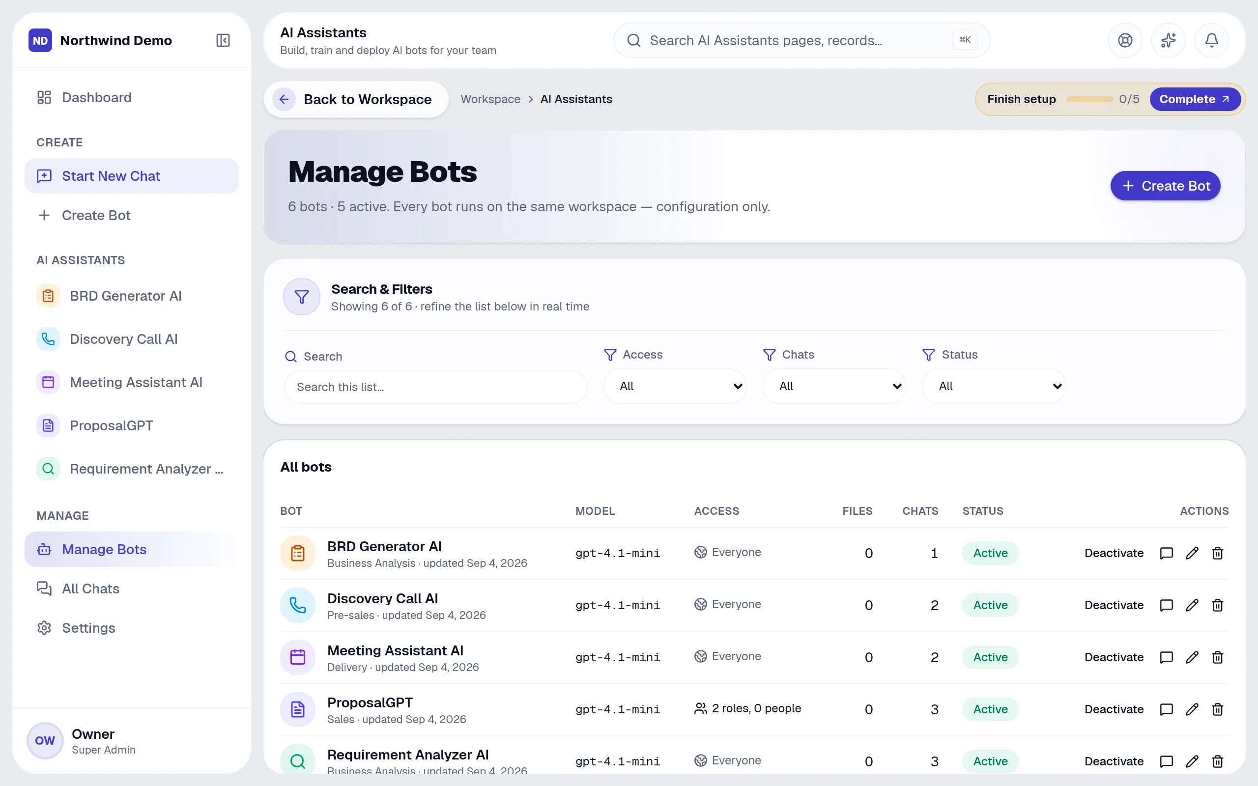Edit the Requirement Analyzer AI bot

coord(1192,761)
